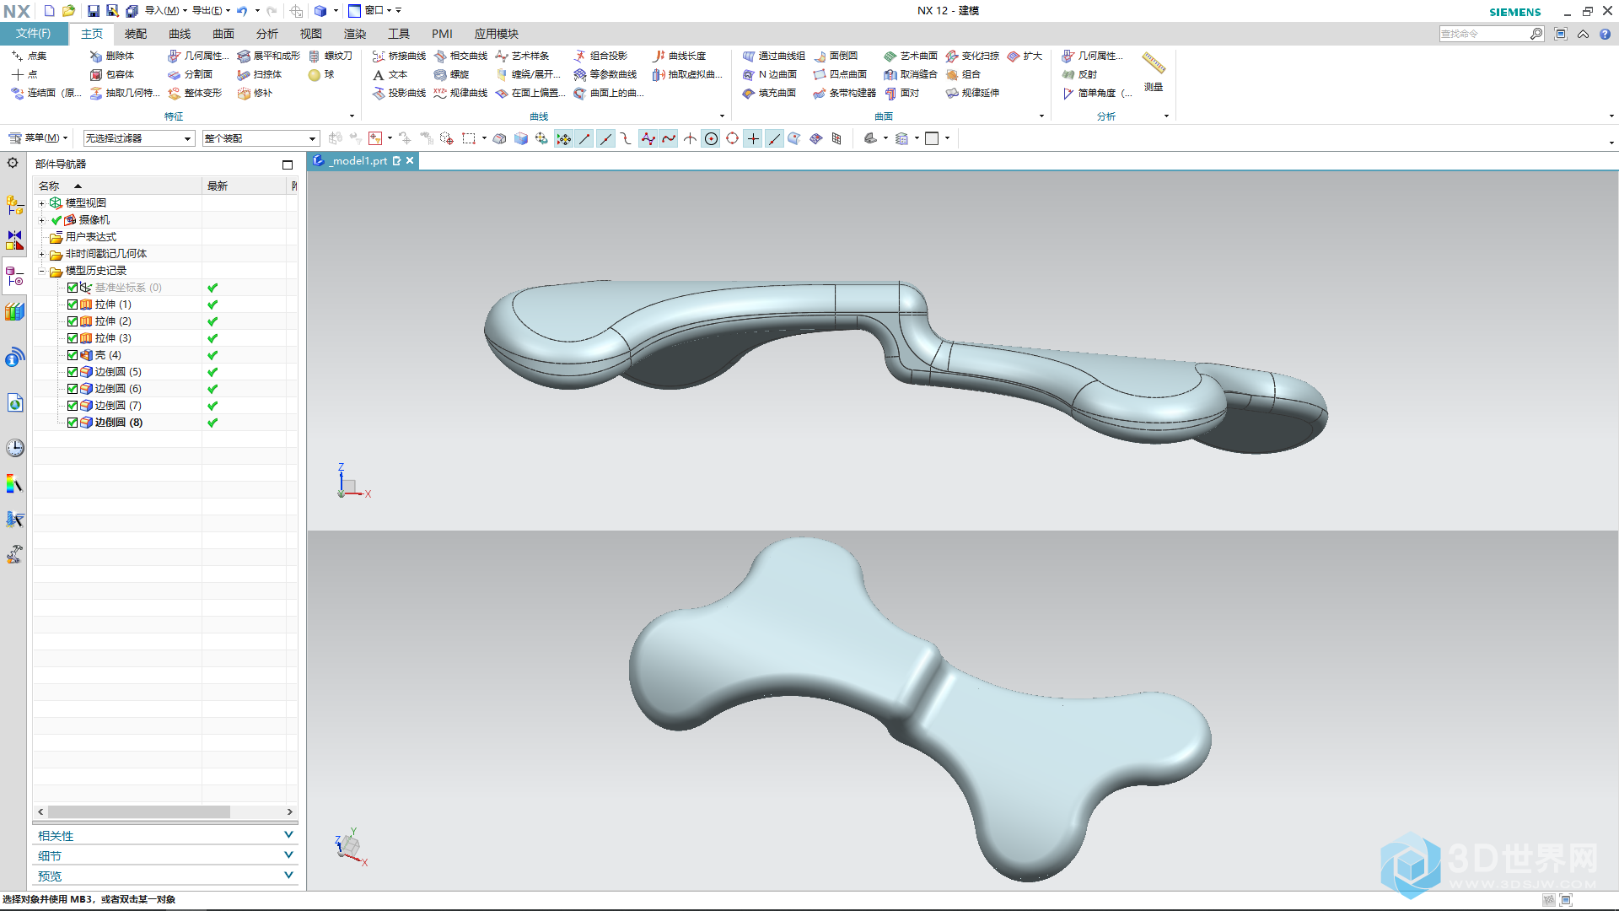Open a file with the folder icon
Screen dimensions: 1619x911
tap(69, 11)
